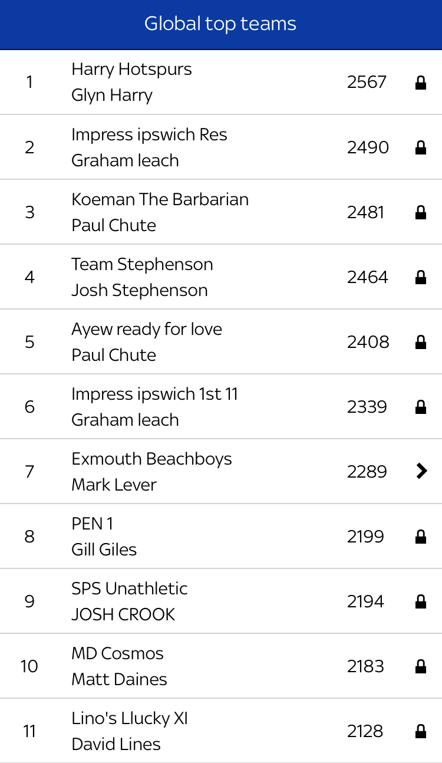442x763 pixels.
Task: Click lock icon on Team Stephenson row
Action: [421, 277]
